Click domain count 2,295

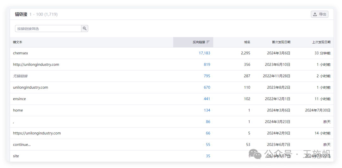coord(246,53)
